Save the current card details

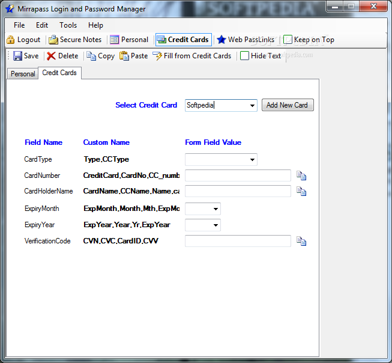(26, 56)
